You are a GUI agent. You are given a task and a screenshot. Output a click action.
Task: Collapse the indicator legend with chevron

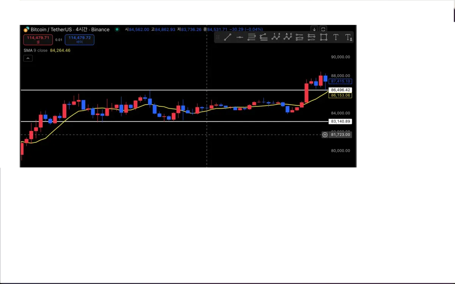pyautogui.click(x=28, y=58)
